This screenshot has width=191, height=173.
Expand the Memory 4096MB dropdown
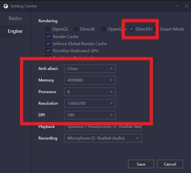90,80
